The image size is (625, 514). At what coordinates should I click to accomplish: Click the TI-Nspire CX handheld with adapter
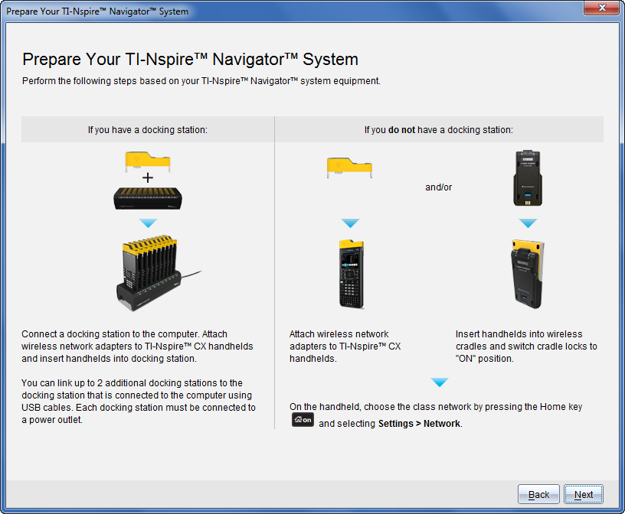[351, 275]
